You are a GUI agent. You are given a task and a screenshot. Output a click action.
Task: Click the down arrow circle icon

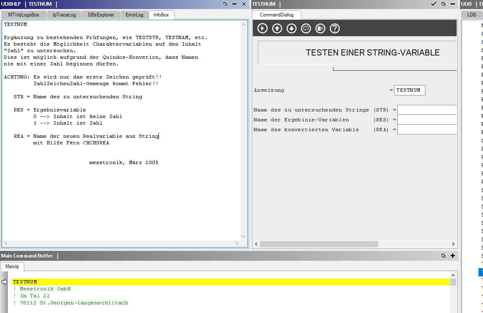pyautogui.click(x=292, y=28)
